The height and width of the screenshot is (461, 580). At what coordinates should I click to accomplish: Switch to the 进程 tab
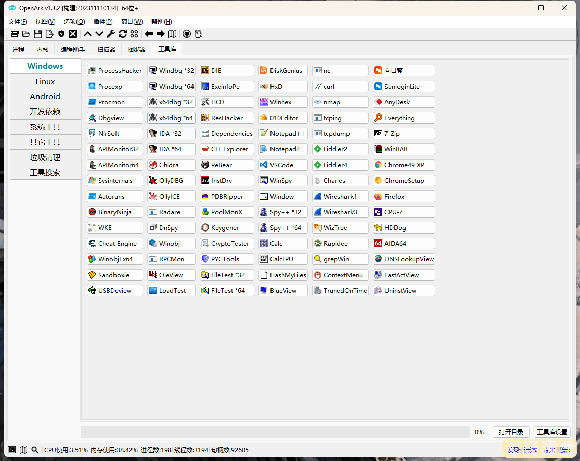point(18,49)
